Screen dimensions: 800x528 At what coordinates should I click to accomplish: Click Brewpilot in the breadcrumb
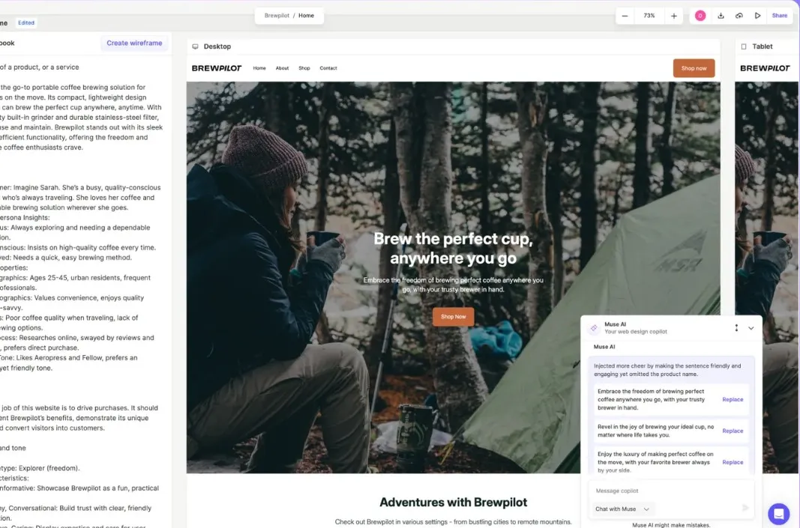point(277,16)
